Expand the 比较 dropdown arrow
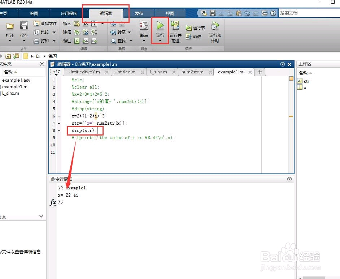Screen dimensions: 340x279 click(x=54, y=33)
